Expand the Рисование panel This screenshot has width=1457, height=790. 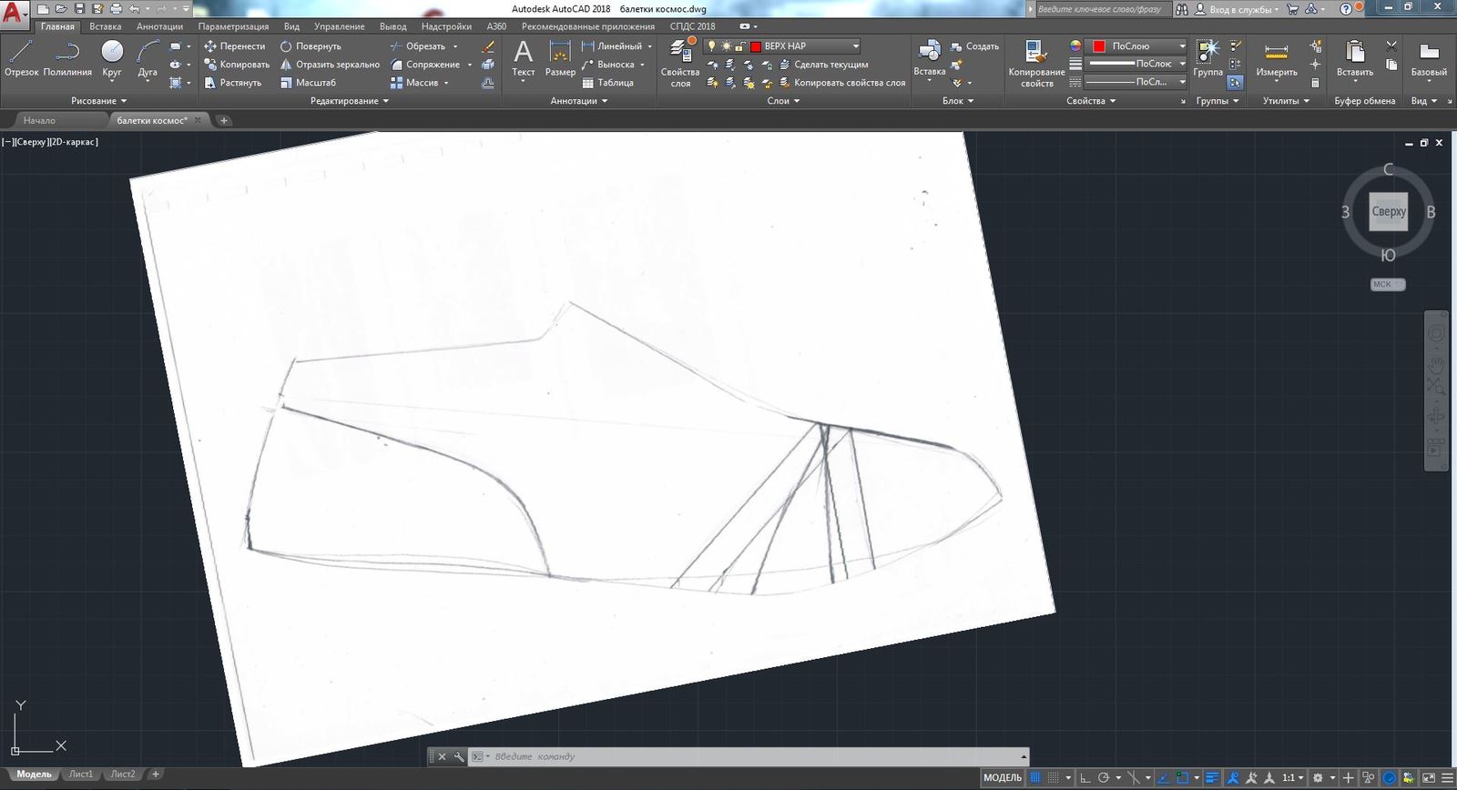click(x=98, y=101)
